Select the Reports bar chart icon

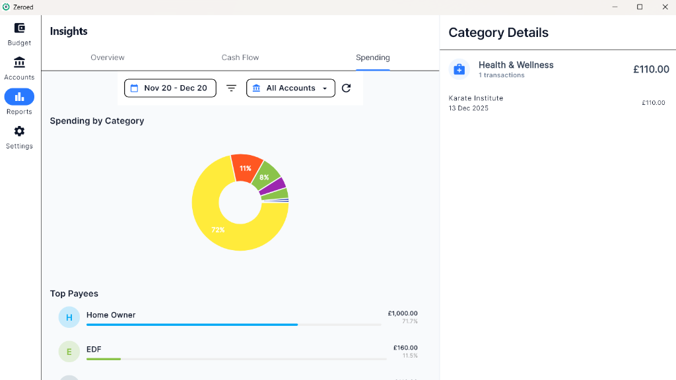coord(19,97)
